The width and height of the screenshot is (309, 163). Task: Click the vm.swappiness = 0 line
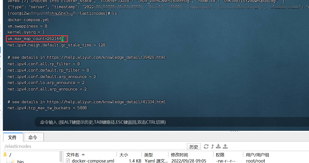pyautogui.click(x=28, y=26)
